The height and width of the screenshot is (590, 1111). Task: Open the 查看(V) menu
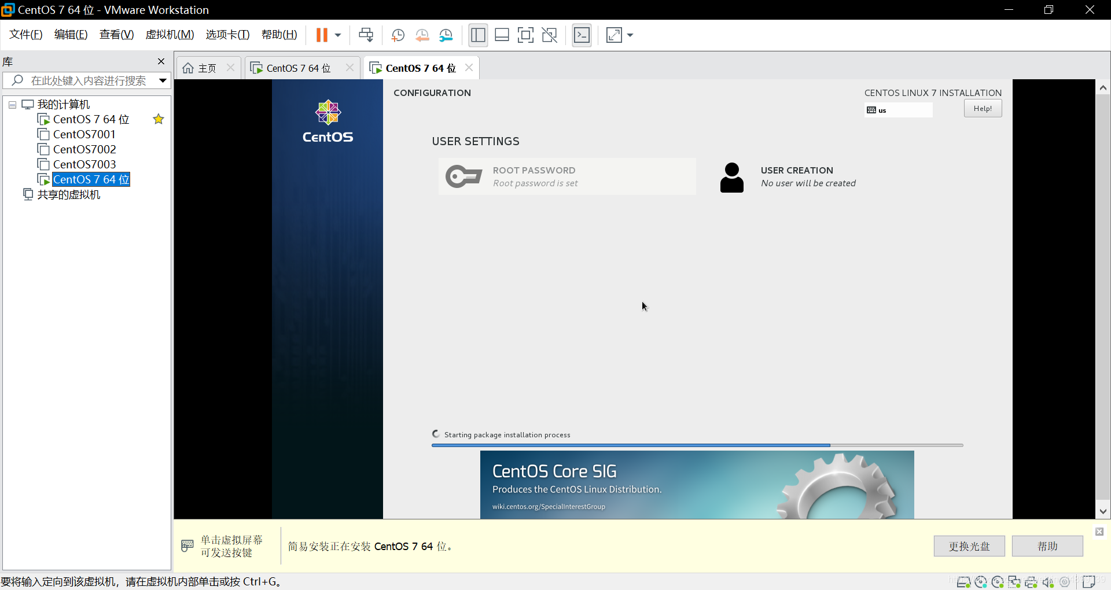[116, 35]
